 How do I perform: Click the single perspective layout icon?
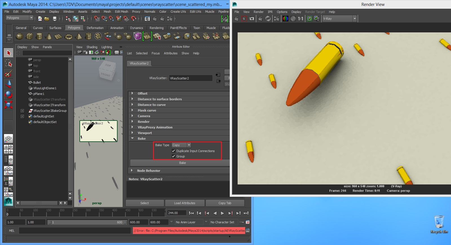click(x=8, y=138)
